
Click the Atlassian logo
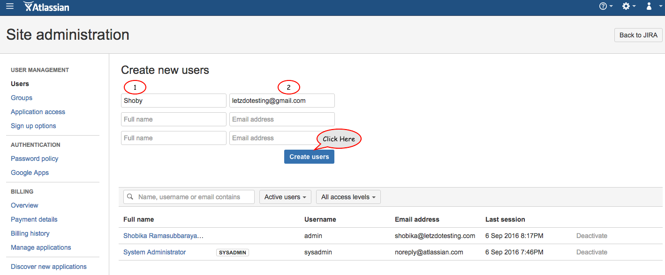46,7
